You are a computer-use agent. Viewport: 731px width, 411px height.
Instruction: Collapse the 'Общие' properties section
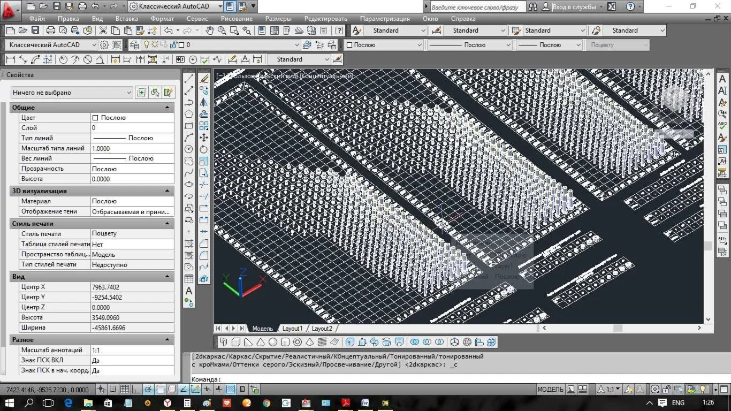click(167, 108)
